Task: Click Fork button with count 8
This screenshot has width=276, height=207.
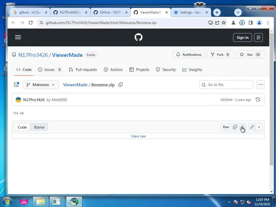Action: [x=220, y=54]
